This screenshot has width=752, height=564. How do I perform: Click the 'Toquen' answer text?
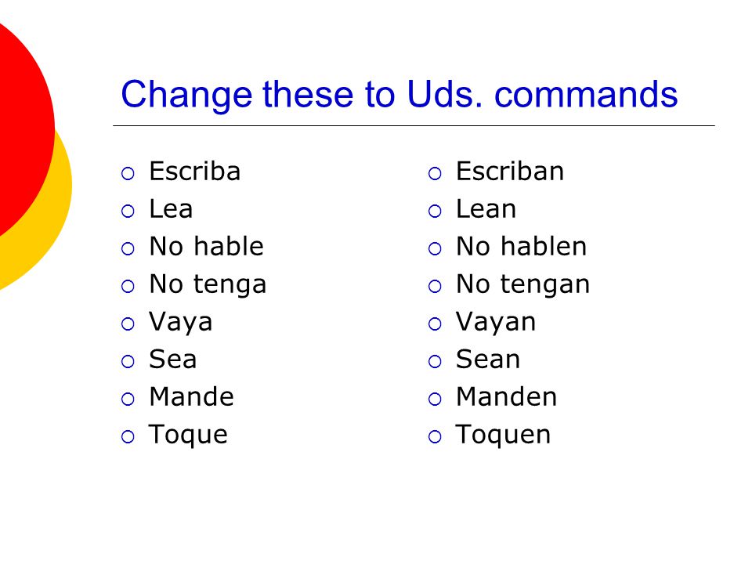pos(503,435)
